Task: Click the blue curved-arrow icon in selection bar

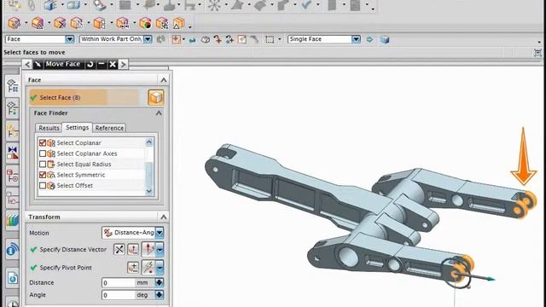Action: coord(192,40)
